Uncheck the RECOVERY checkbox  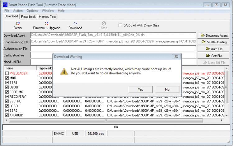pos(7,97)
